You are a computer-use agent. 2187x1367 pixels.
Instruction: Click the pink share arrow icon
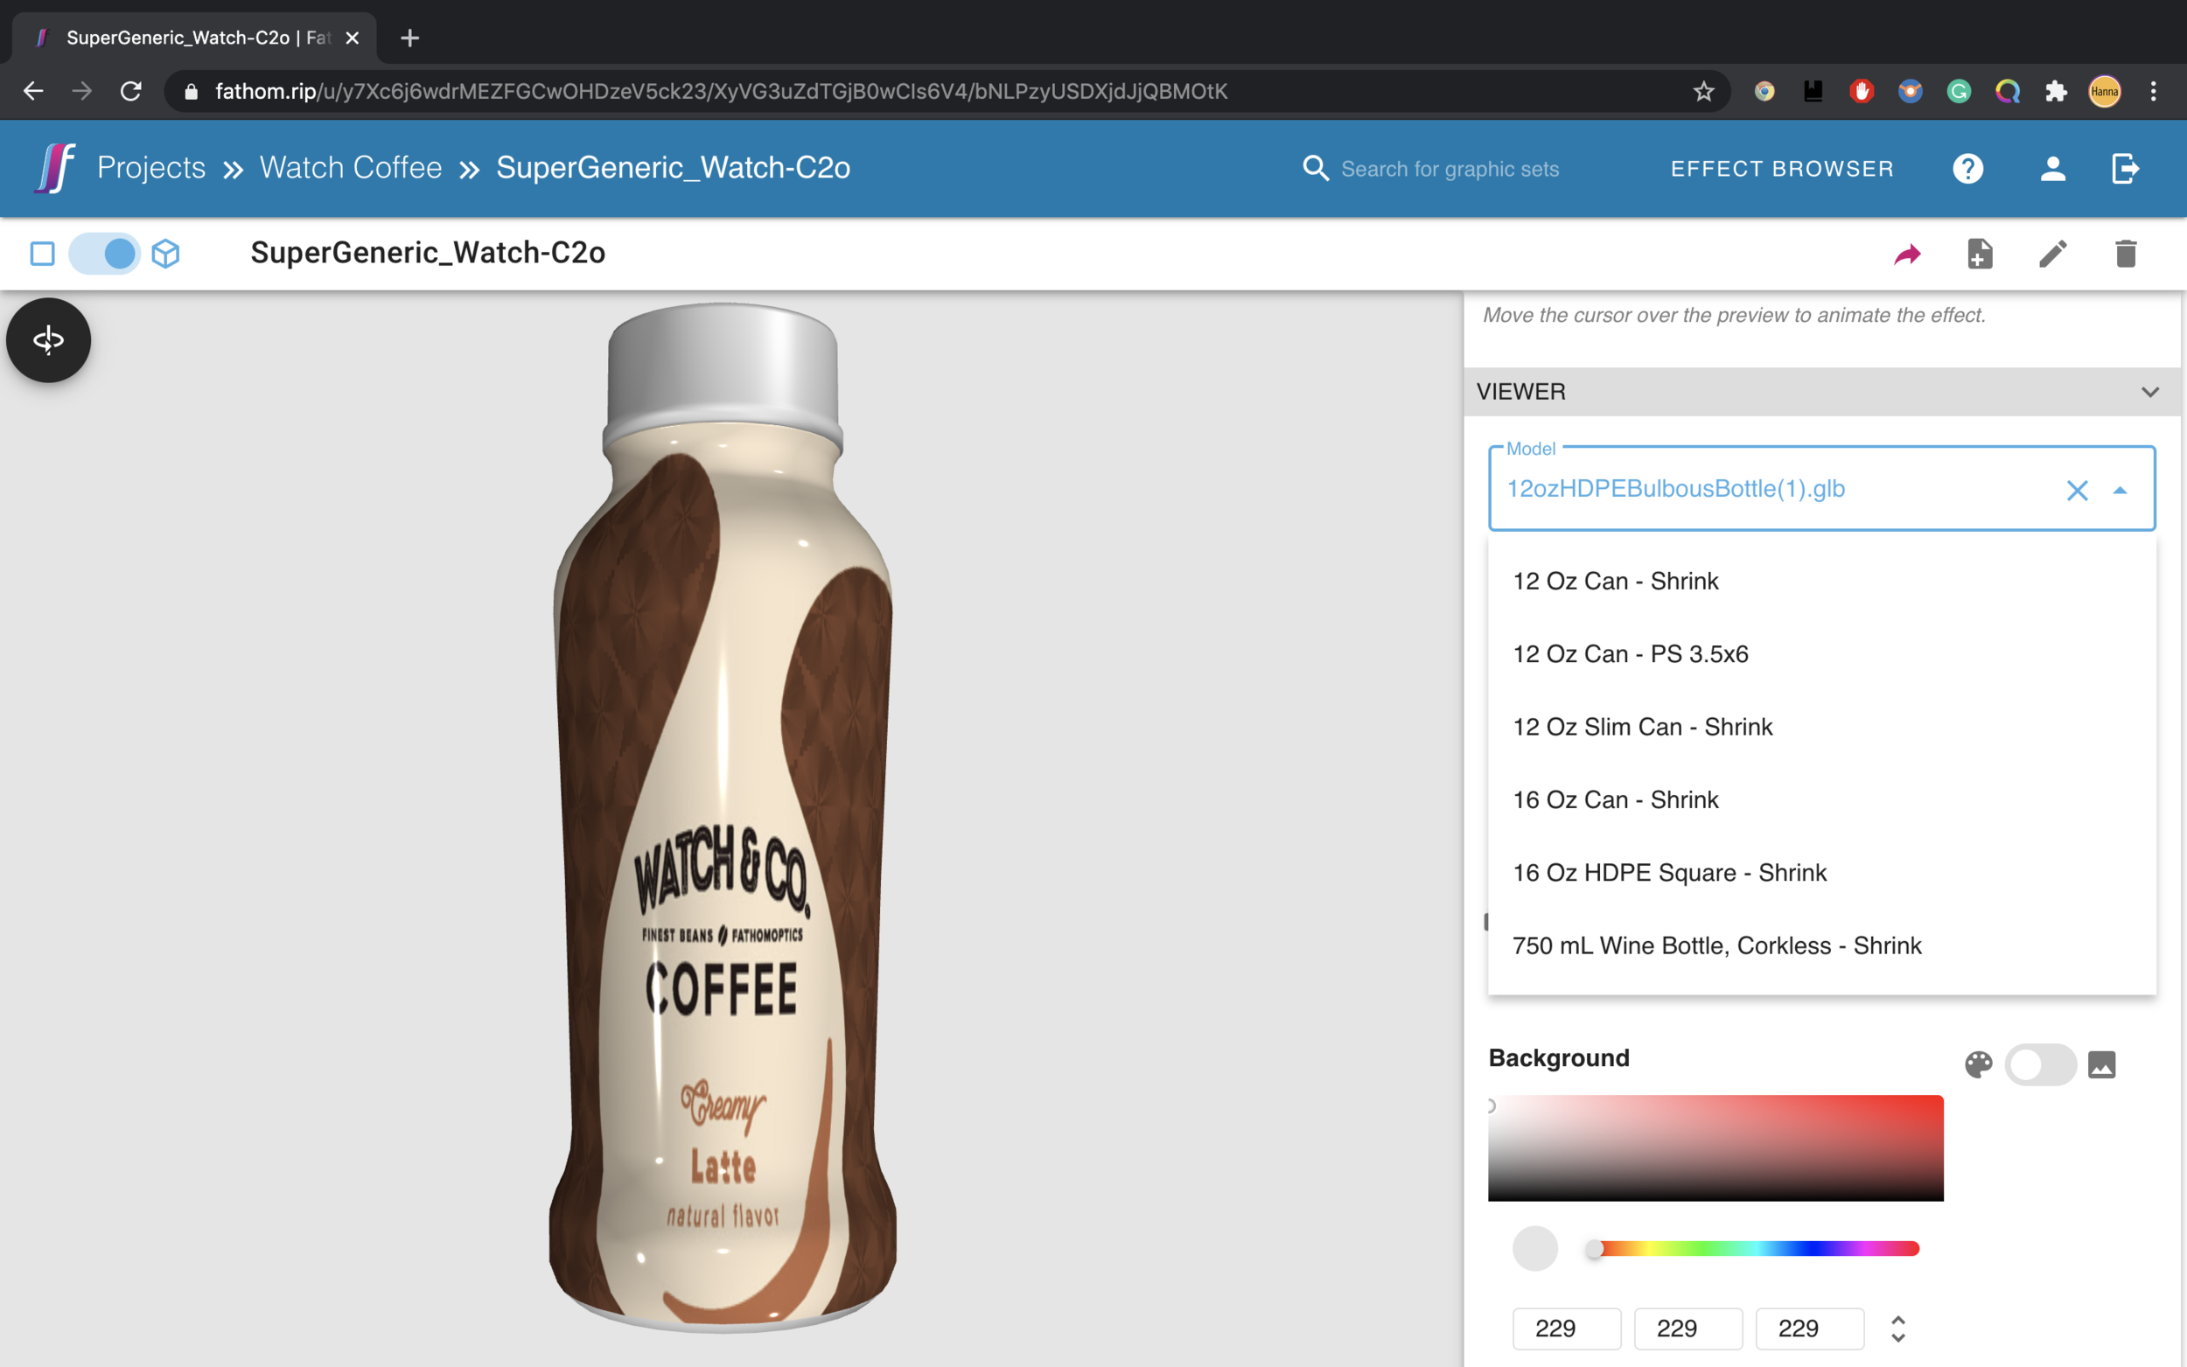point(1907,254)
